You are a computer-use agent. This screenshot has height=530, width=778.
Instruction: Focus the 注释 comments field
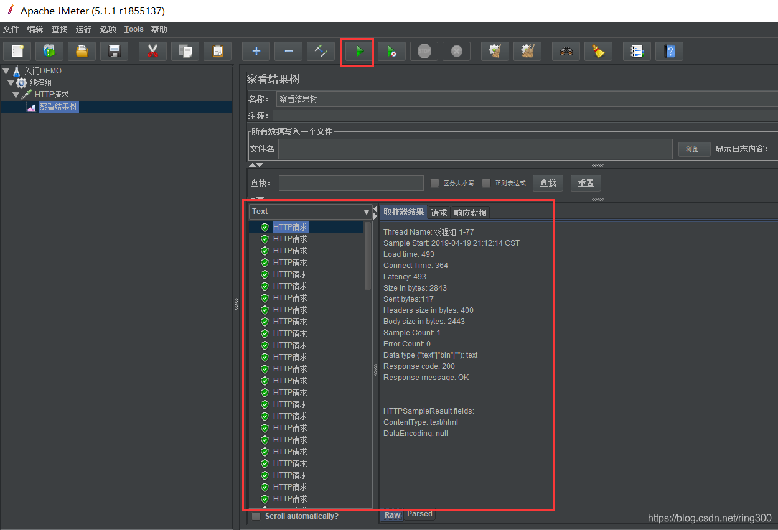pos(525,116)
